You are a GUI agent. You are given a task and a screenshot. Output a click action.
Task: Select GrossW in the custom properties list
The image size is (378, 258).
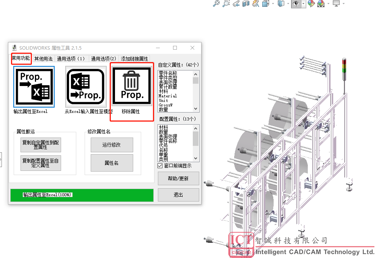pos(165,105)
